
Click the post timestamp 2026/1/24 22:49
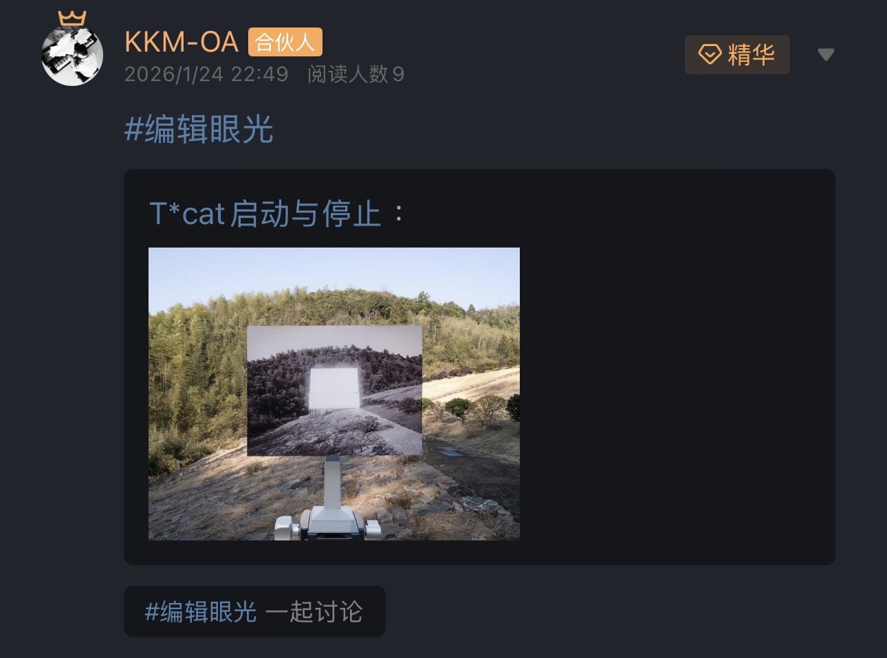pos(206,74)
